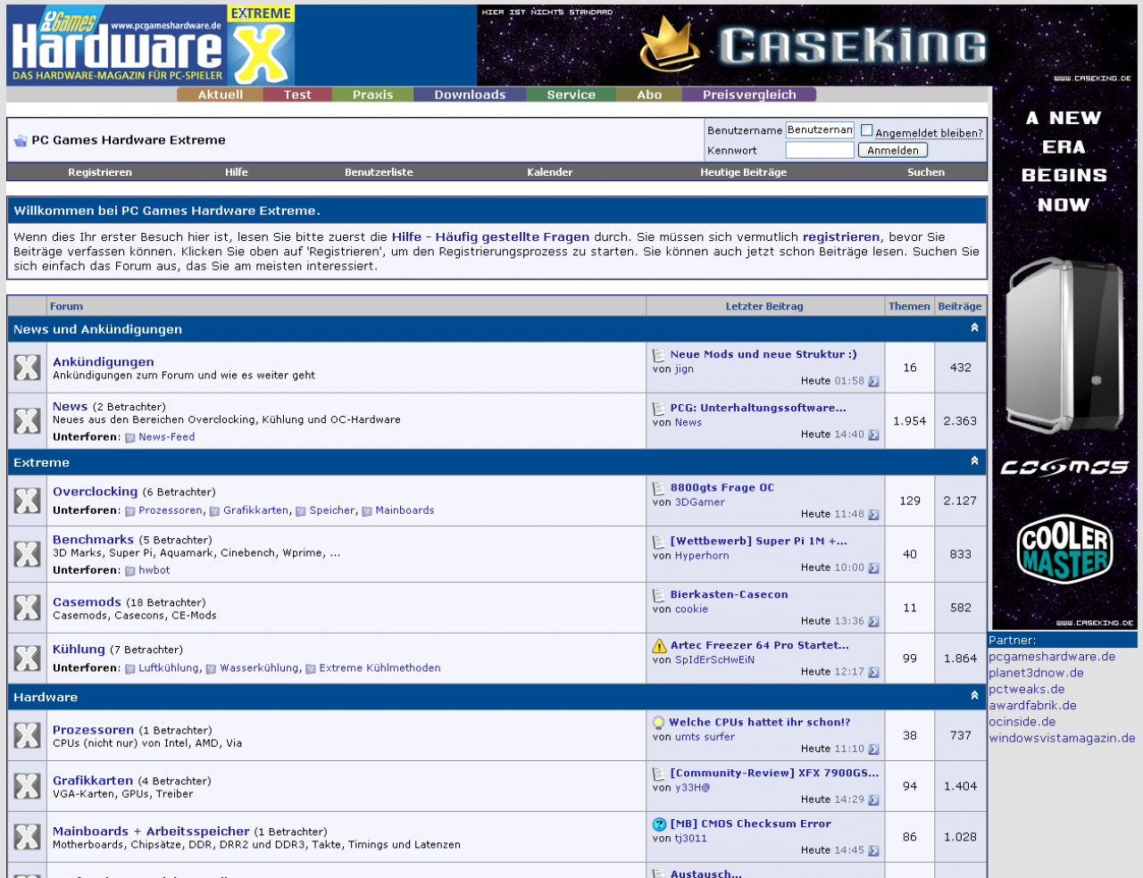This screenshot has width=1143, height=878.
Task: Click Registrieren in the navigation bar
Action: 100,172
